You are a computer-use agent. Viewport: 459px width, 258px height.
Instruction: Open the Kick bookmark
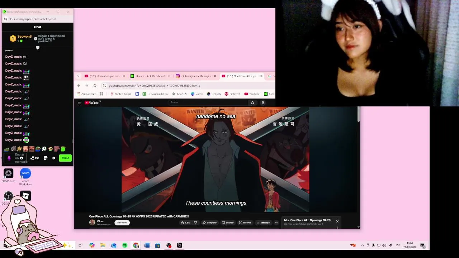pos(269,94)
